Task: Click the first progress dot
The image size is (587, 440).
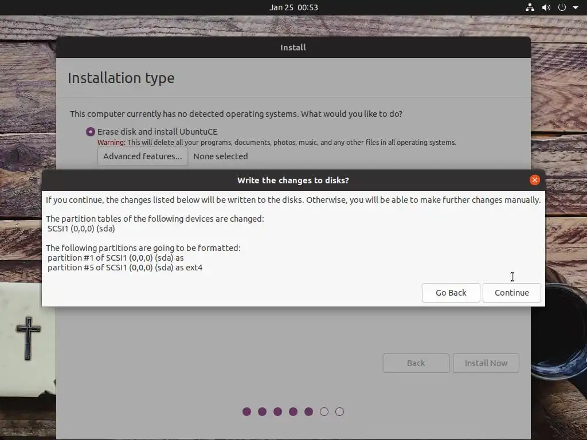Action: pos(246,411)
